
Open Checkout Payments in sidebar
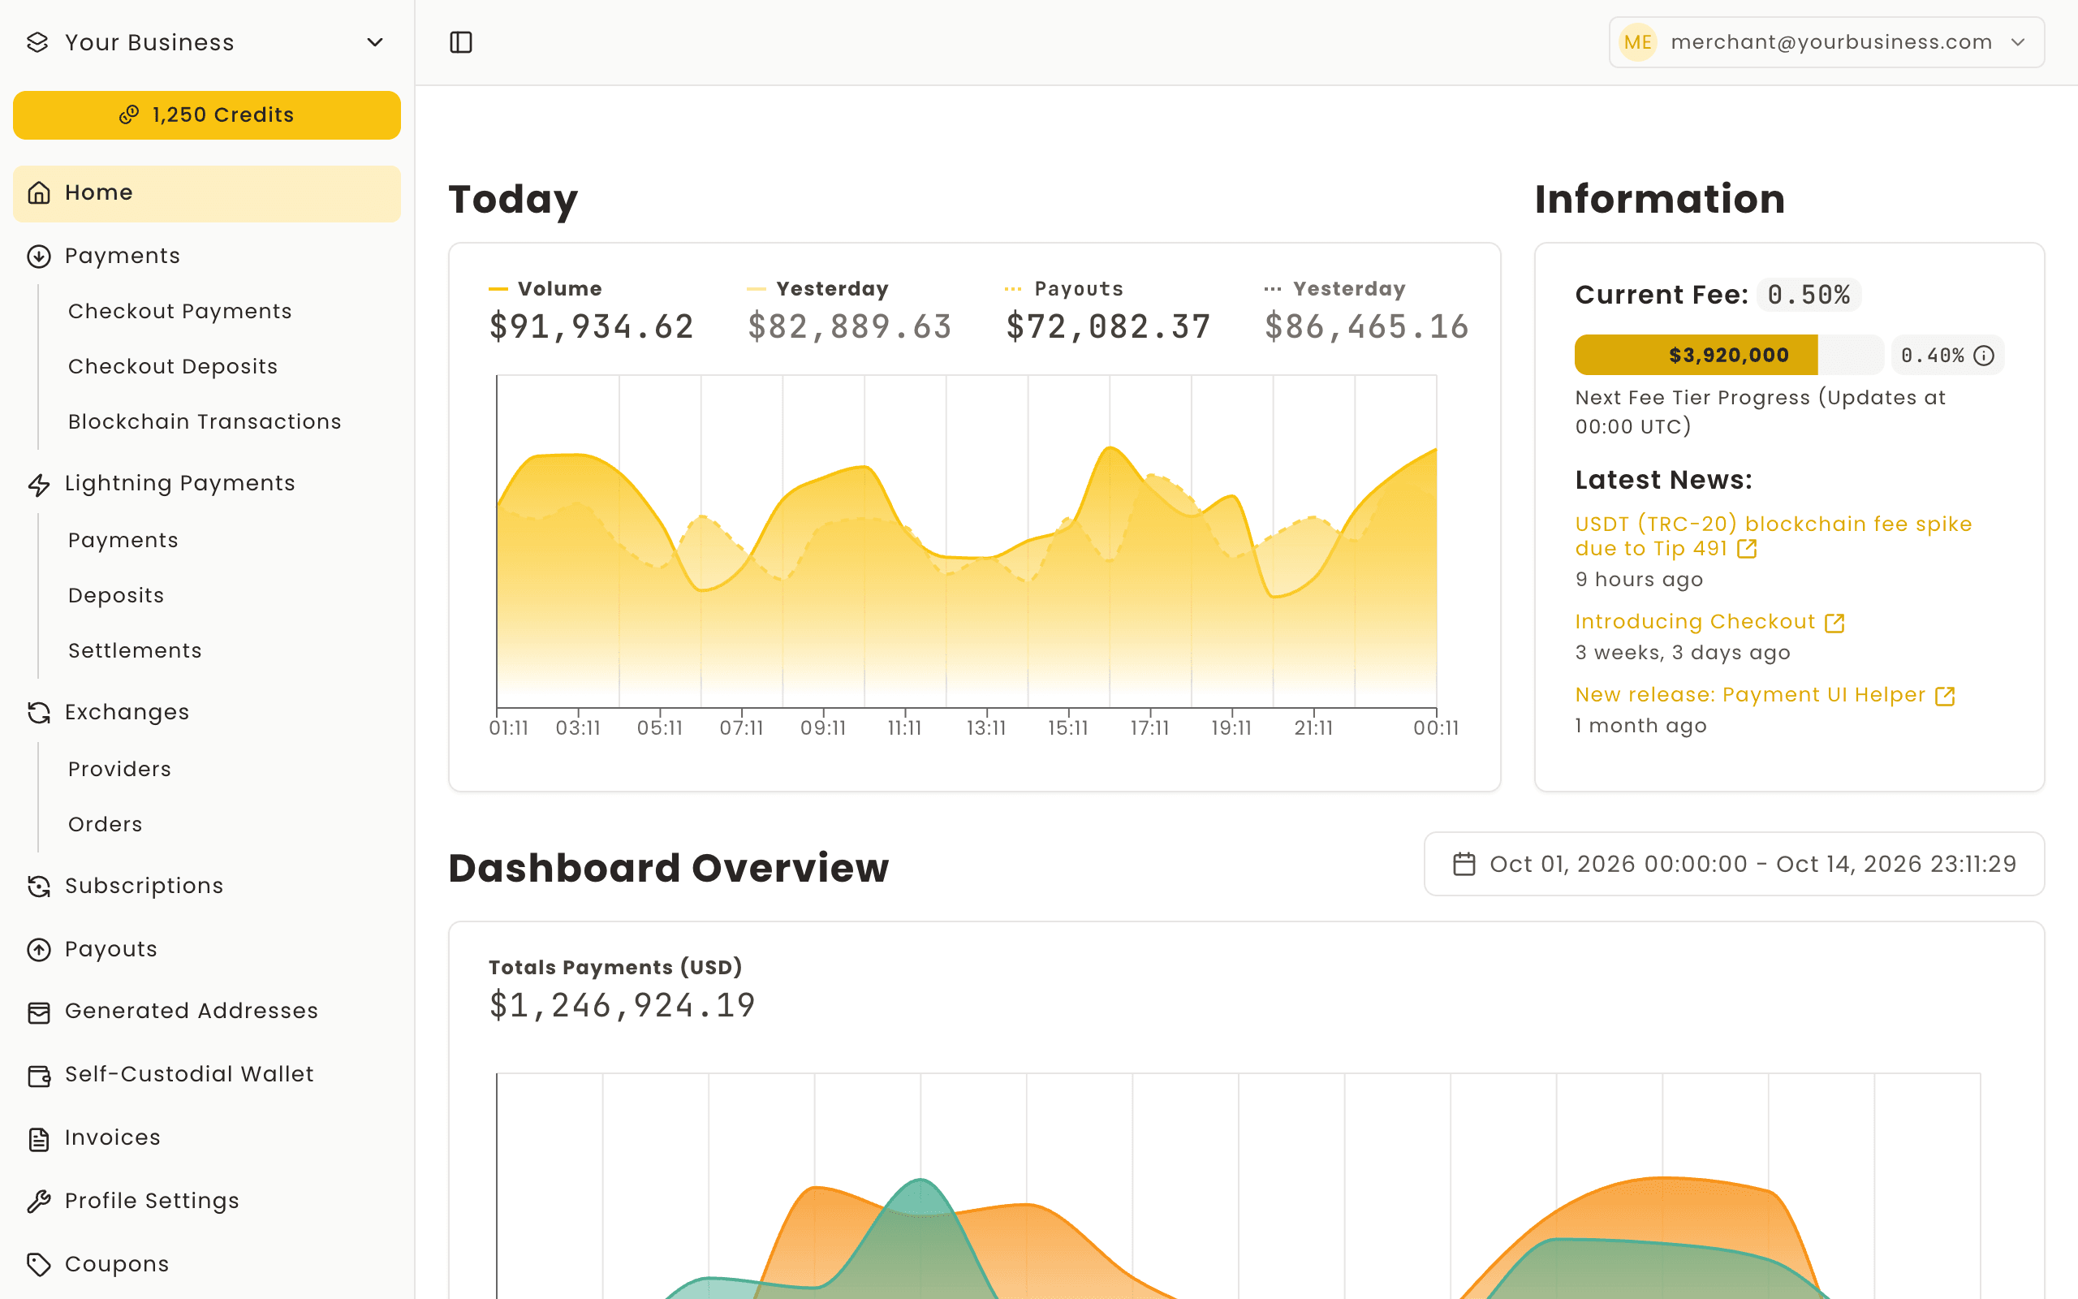(180, 311)
